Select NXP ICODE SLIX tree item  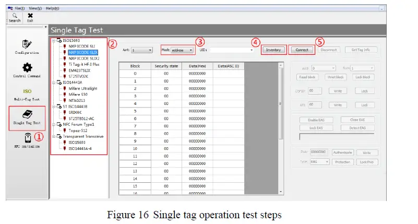[x=83, y=52]
